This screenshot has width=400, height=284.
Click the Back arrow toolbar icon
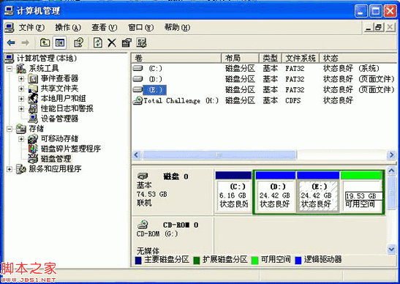point(11,42)
